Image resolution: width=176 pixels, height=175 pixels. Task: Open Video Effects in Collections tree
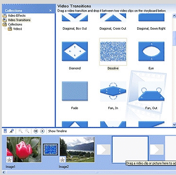pyautogui.click(x=17, y=16)
